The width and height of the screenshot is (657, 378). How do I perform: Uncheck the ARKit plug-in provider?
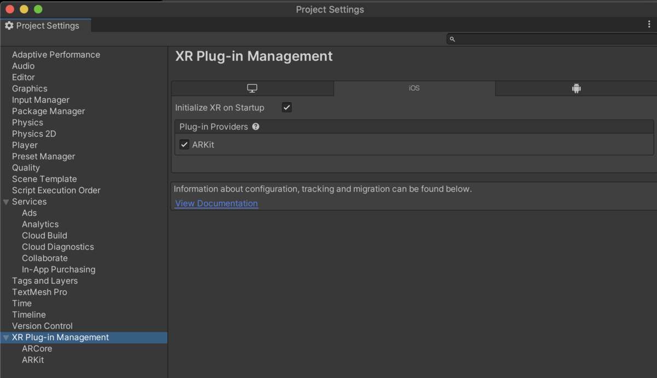(185, 145)
